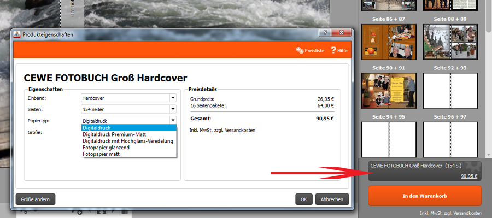Click the page list scrollbar down arrow
This screenshot has height=218, width=492.
click(489, 155)
